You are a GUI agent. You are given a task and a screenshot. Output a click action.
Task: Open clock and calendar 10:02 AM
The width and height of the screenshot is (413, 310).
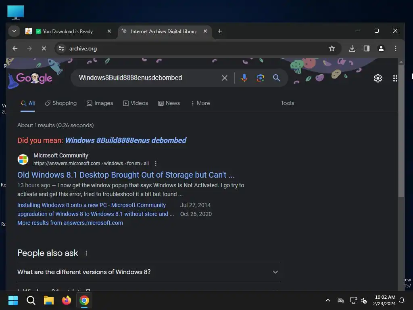(384, 300)
